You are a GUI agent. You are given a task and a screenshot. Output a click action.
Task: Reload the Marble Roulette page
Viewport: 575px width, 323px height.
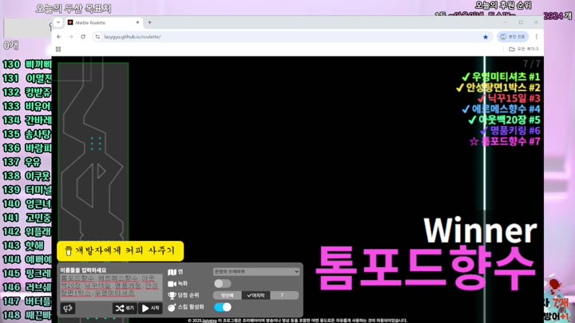pyautogui.click(x=83, y=37)
